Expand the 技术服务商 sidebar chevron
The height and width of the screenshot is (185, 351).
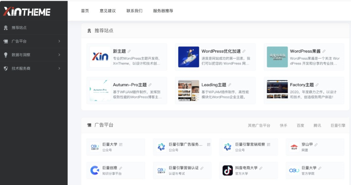click(59, 68)
